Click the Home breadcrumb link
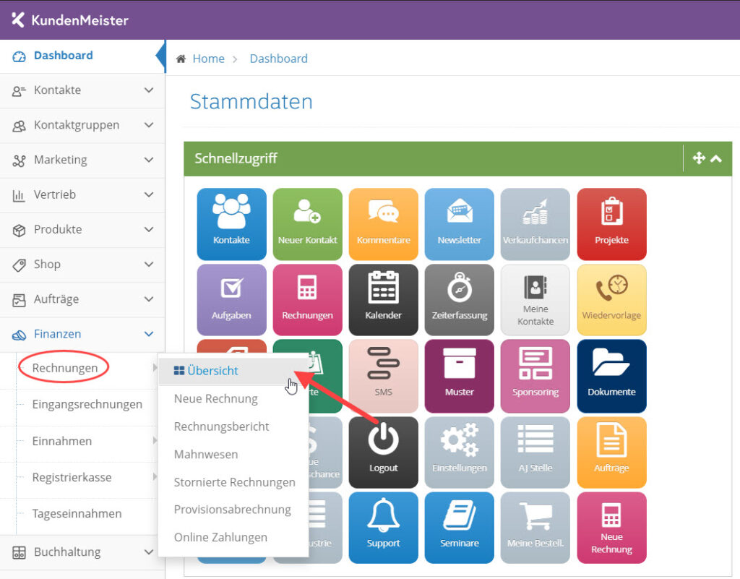This screenshot has height=579, width=740. click(x=208, y=59)
